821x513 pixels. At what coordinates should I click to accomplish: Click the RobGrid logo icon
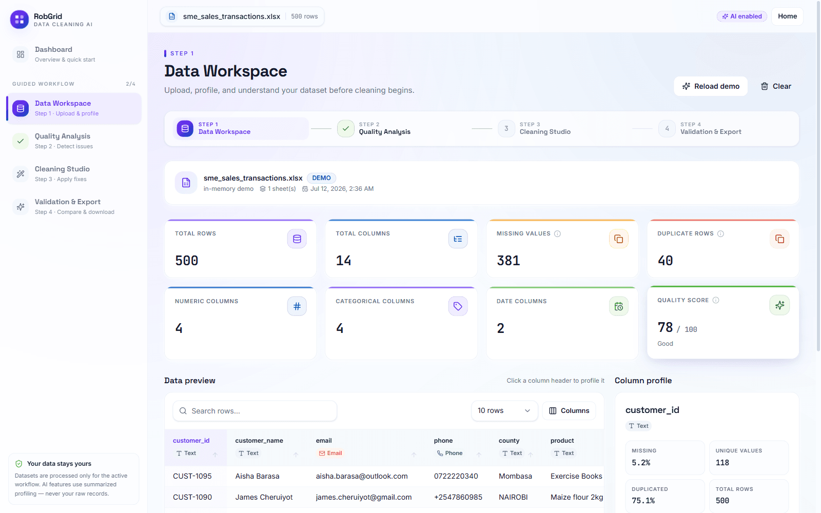(19, 19)
